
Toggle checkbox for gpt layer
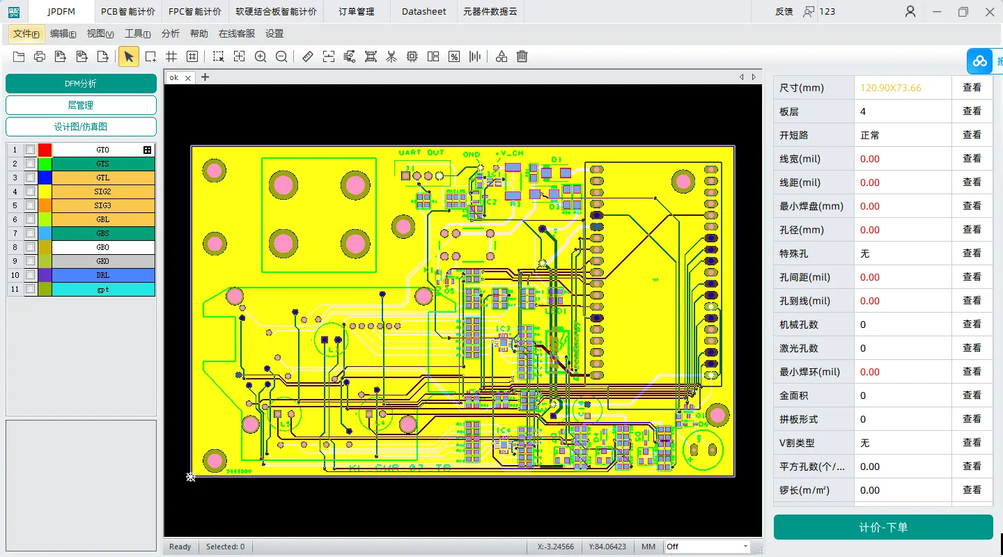tap(30, 289)
